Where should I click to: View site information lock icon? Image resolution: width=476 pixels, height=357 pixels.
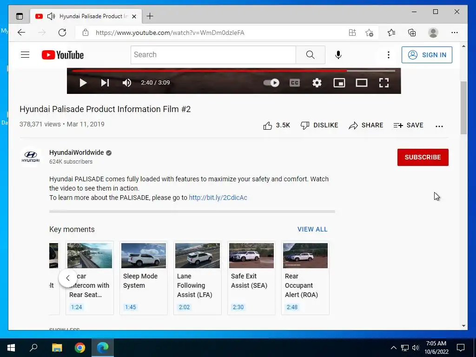coord(86,33)
